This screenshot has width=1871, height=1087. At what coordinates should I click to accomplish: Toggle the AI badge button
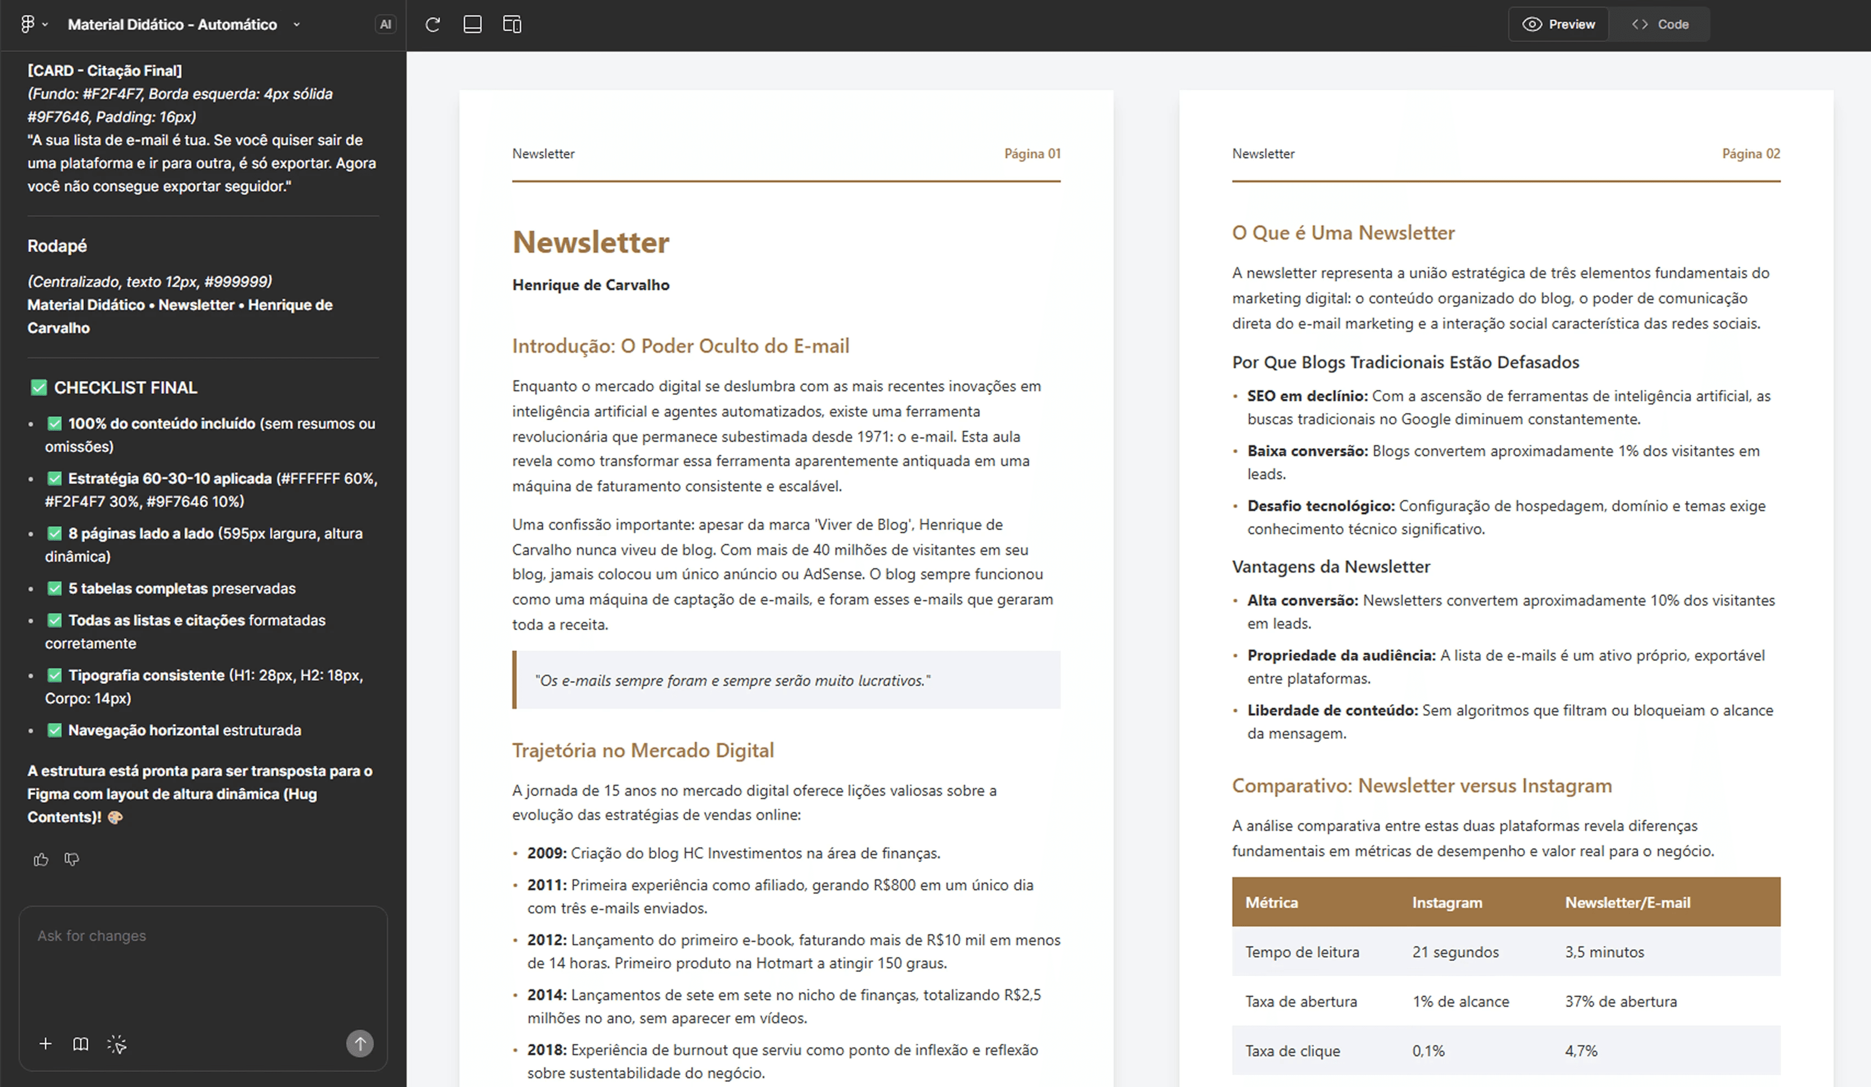[385, 25]
